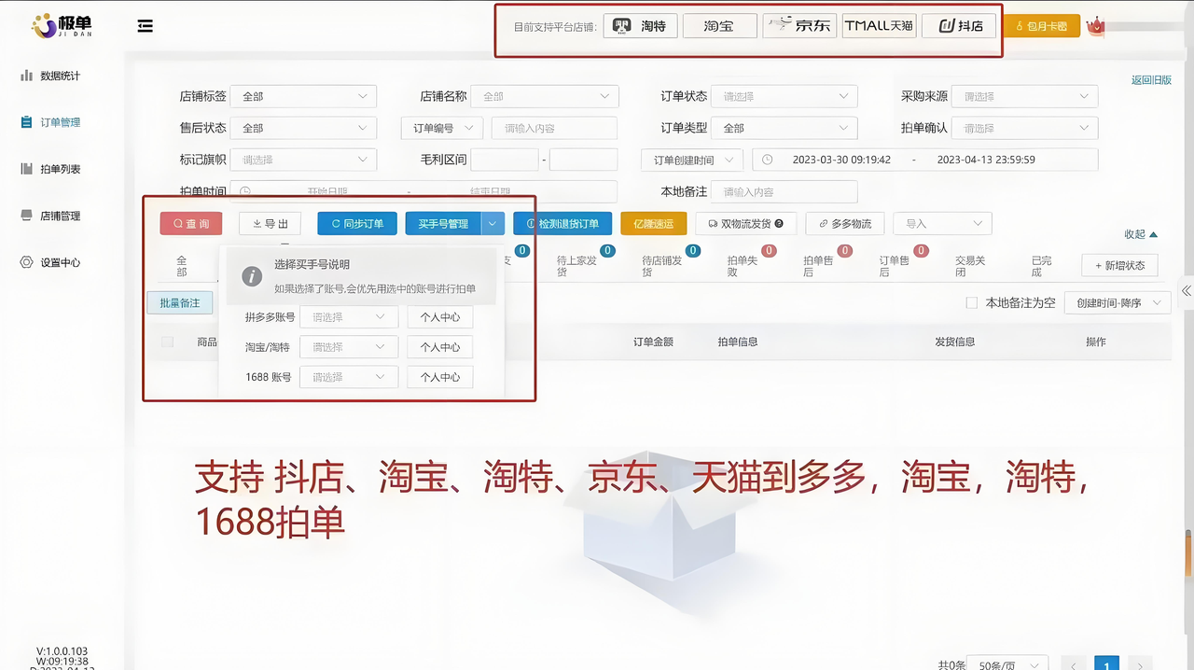Tick the select-all checkbox in table header
This screenshot has width=1194, height=670.
(168, 342)
